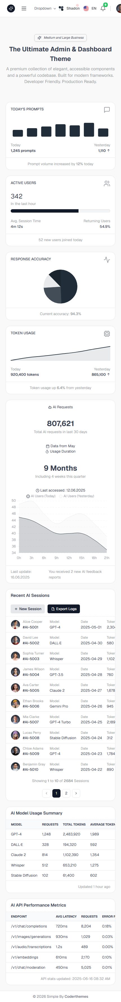The height and width of the screenshot is (1002, 121).
Task: Open the Coderthemes footer link
Action: point(76,996)
